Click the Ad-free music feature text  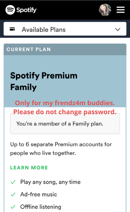pyautogui.click(x=39, y=194)
